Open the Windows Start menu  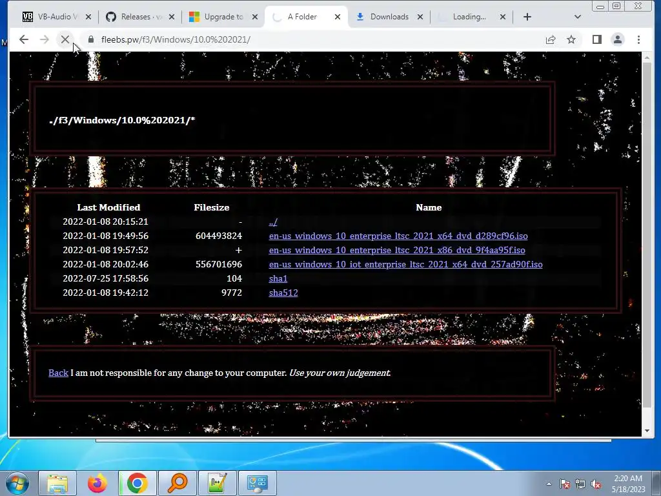tap(17, 483)
